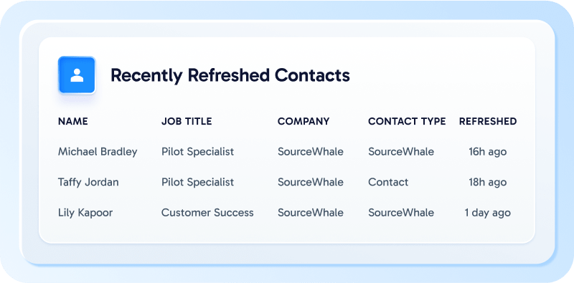The width and height of the screenshot is (574, 283).
Task: Sort by the JOB TITLE column header
Action: point(187,121)
